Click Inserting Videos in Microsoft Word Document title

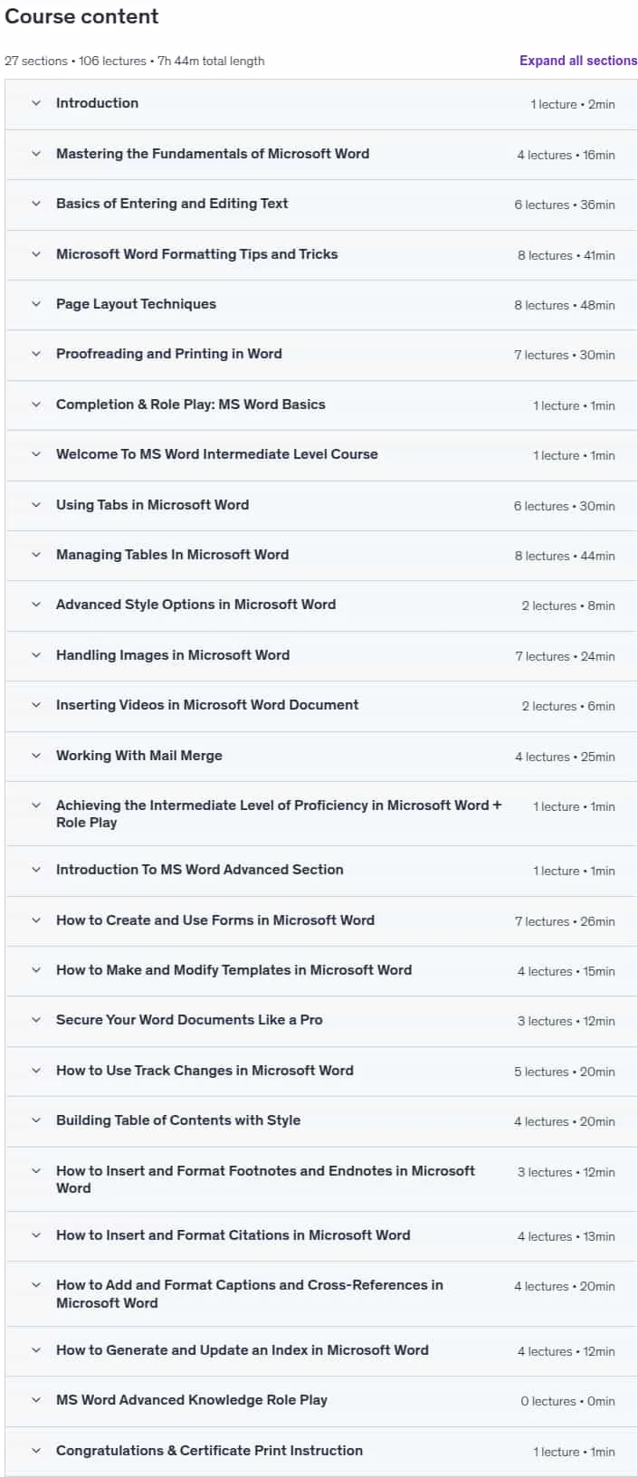207,705
